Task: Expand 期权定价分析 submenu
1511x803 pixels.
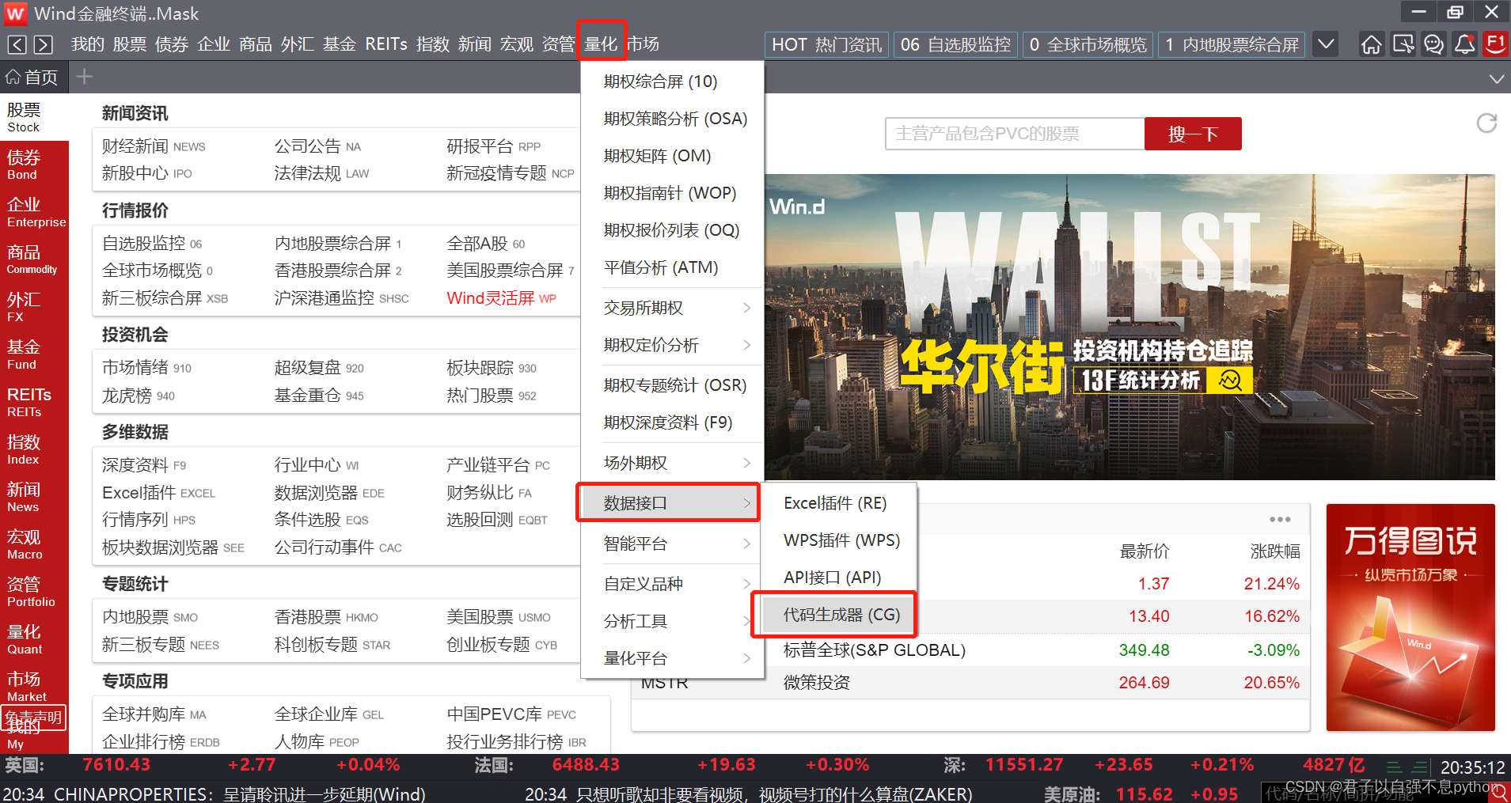Action: pyautogui.click(x=671, y=345)
